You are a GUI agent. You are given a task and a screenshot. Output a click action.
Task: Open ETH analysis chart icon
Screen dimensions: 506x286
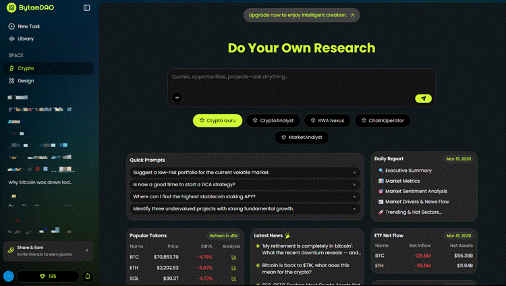(x=233, y=268)
